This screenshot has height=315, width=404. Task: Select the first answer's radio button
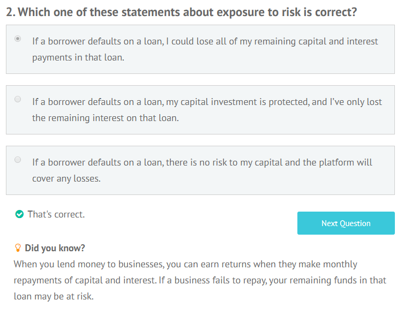coord(18,39)
